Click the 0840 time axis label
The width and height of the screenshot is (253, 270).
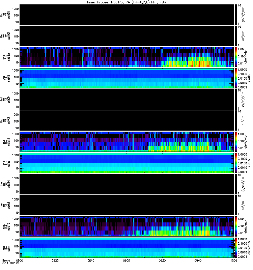point(91,261)
